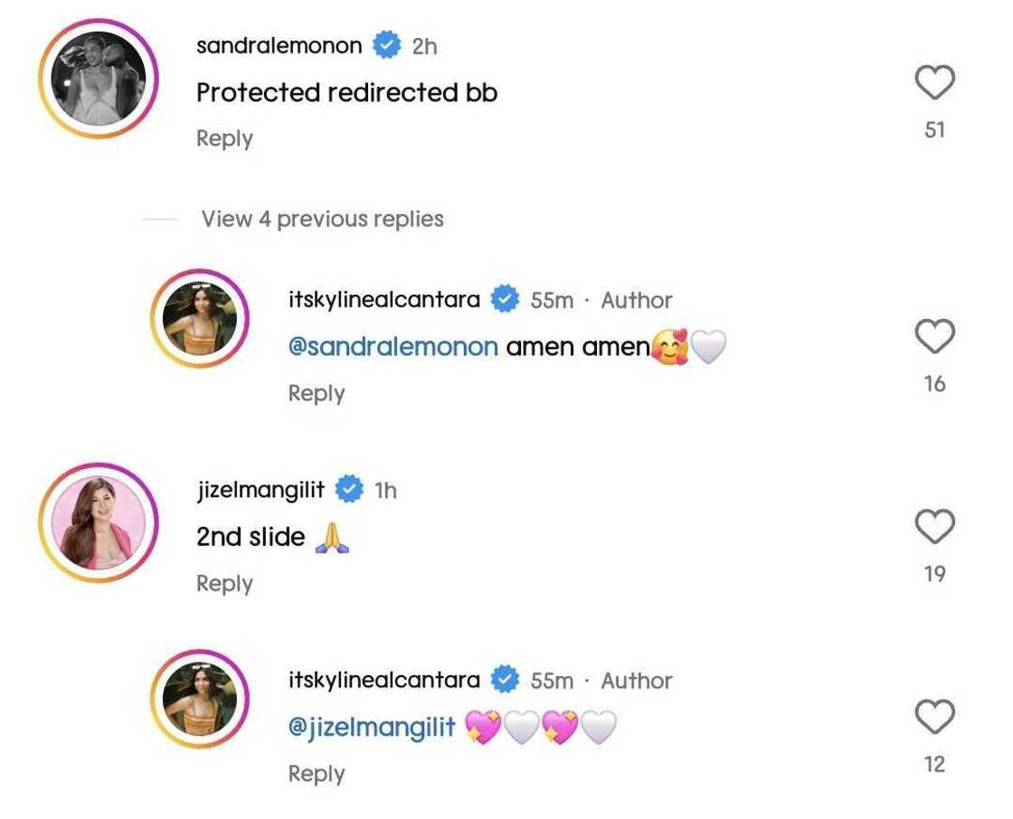Reply to jizelmangilit's "2nd slide" comment
The image size is (1013, 819).
(224, 583)
